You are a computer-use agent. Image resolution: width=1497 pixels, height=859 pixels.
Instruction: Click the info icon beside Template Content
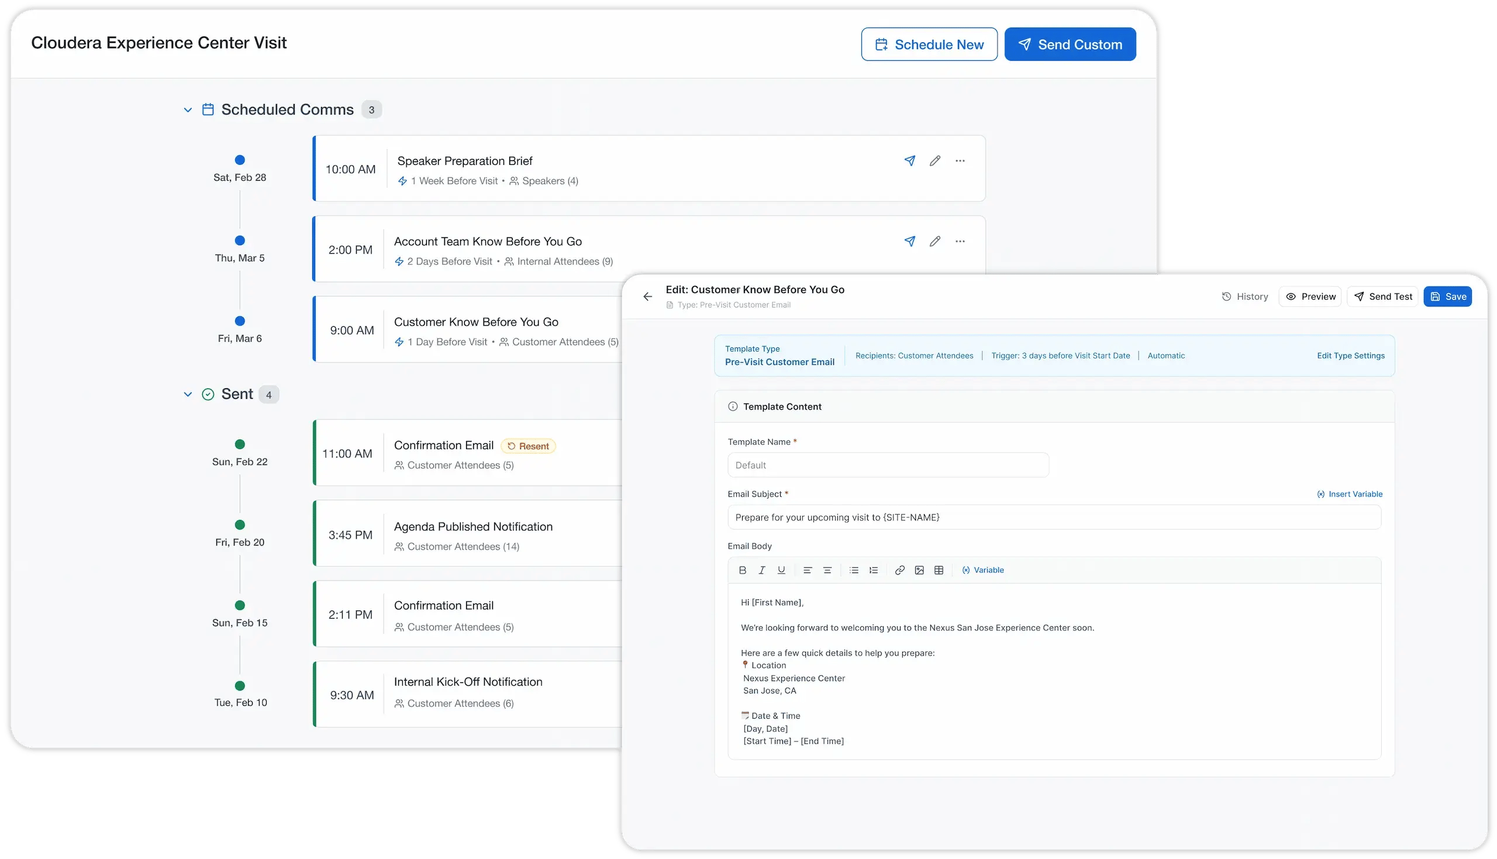(733, 406)
